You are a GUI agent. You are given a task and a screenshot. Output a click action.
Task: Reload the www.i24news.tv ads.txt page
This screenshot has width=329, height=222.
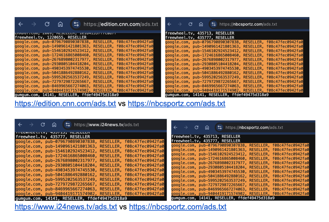coord(42,125)
